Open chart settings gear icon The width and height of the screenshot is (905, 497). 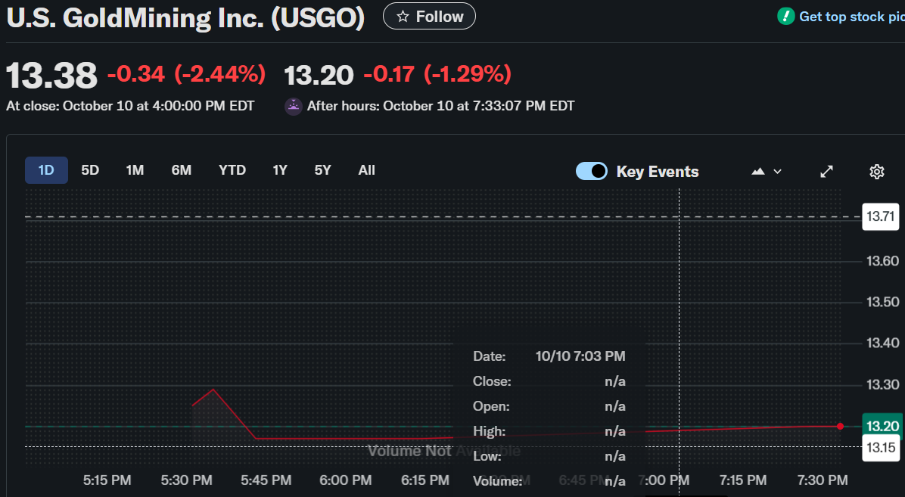pyautogui.click(x=877, y=172)
